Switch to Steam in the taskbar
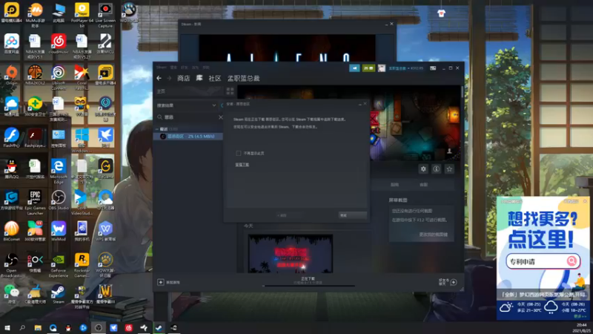The width and height of the screenshot is (593, 334). tap(159, 327)
